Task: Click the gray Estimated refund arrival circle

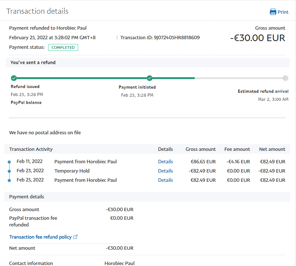Action: click(285, 78)
